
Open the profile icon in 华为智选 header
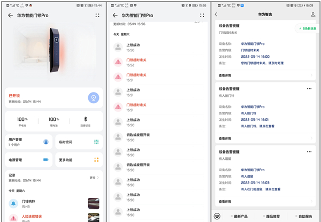(313, 14)
